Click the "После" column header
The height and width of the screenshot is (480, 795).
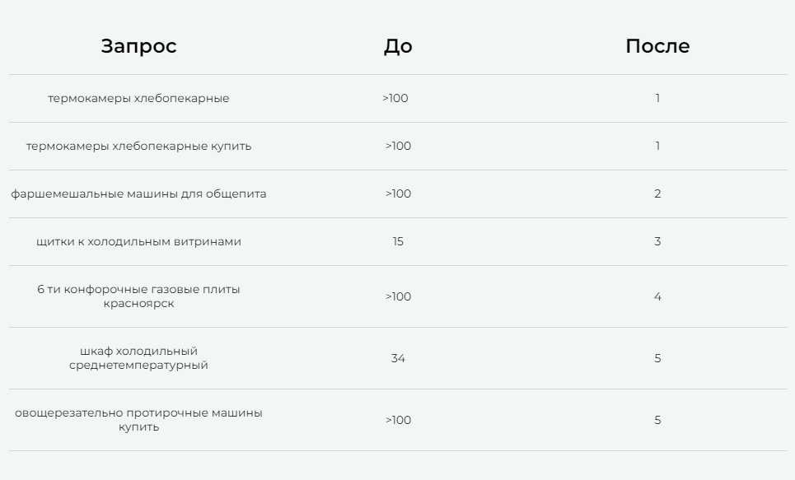coord(657,46)
